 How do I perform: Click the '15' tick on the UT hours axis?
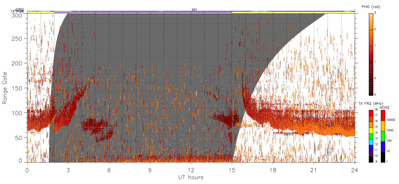[232, 170]
